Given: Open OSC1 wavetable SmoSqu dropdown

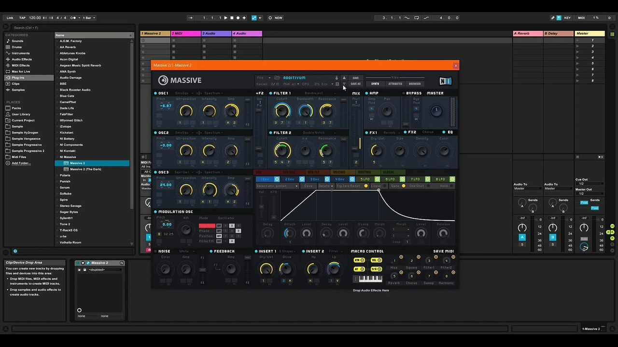Looking at the screenshot, I should pos(185,93).
